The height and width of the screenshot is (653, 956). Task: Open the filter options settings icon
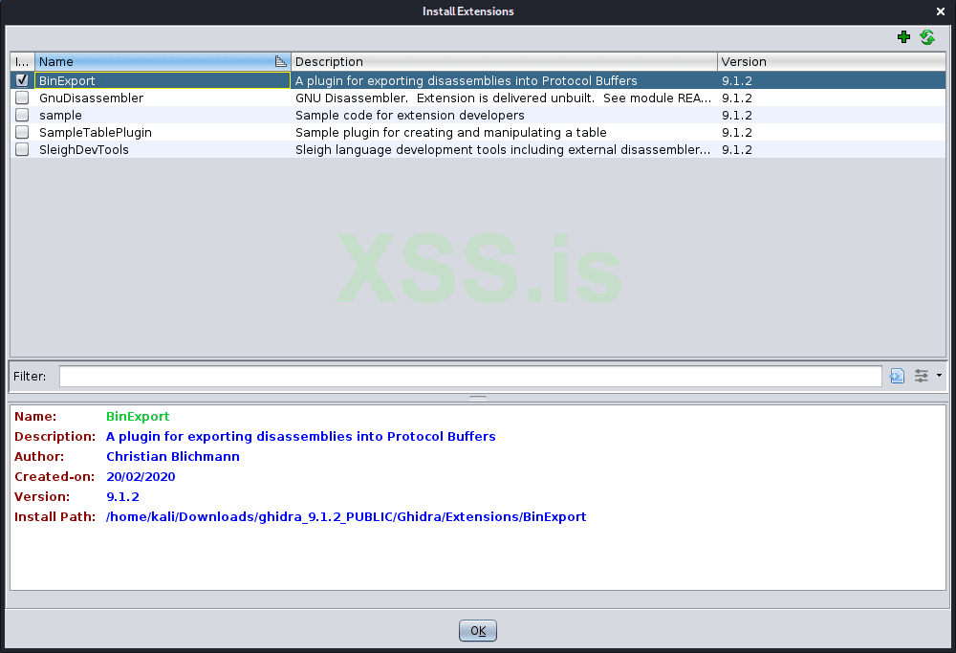pyautogui.click(x=922, y=376)
